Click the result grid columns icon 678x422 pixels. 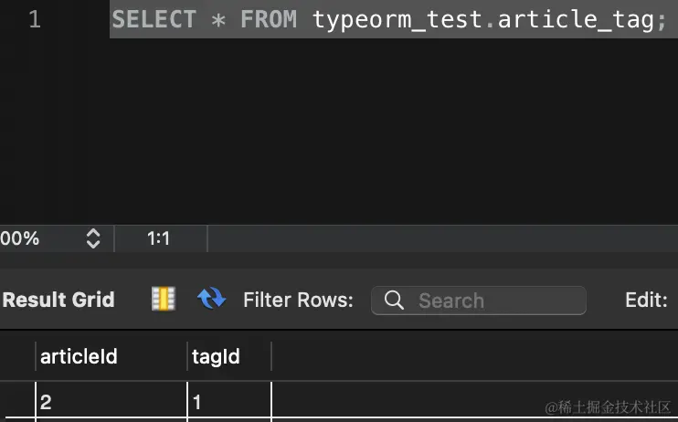(164, 299)
